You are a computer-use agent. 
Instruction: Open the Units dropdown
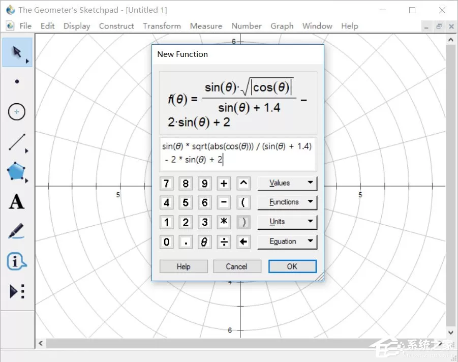[287, 222]
